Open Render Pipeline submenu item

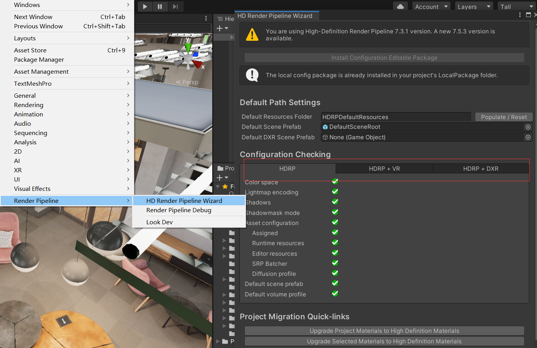67,201
